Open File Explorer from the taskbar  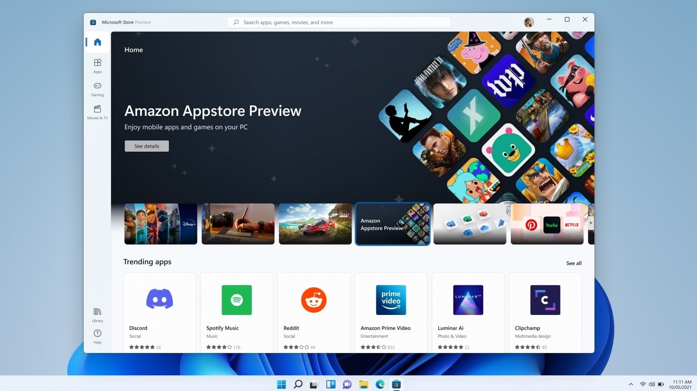(363, 384)
